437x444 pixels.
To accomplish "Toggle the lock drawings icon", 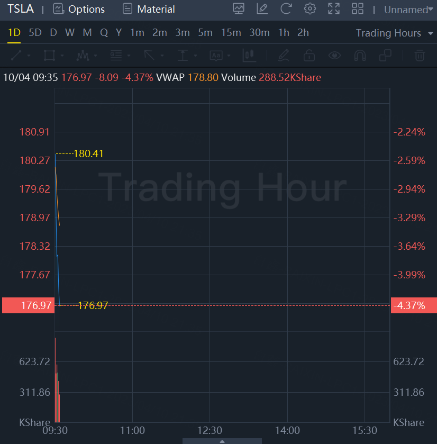I will point(309,55).
